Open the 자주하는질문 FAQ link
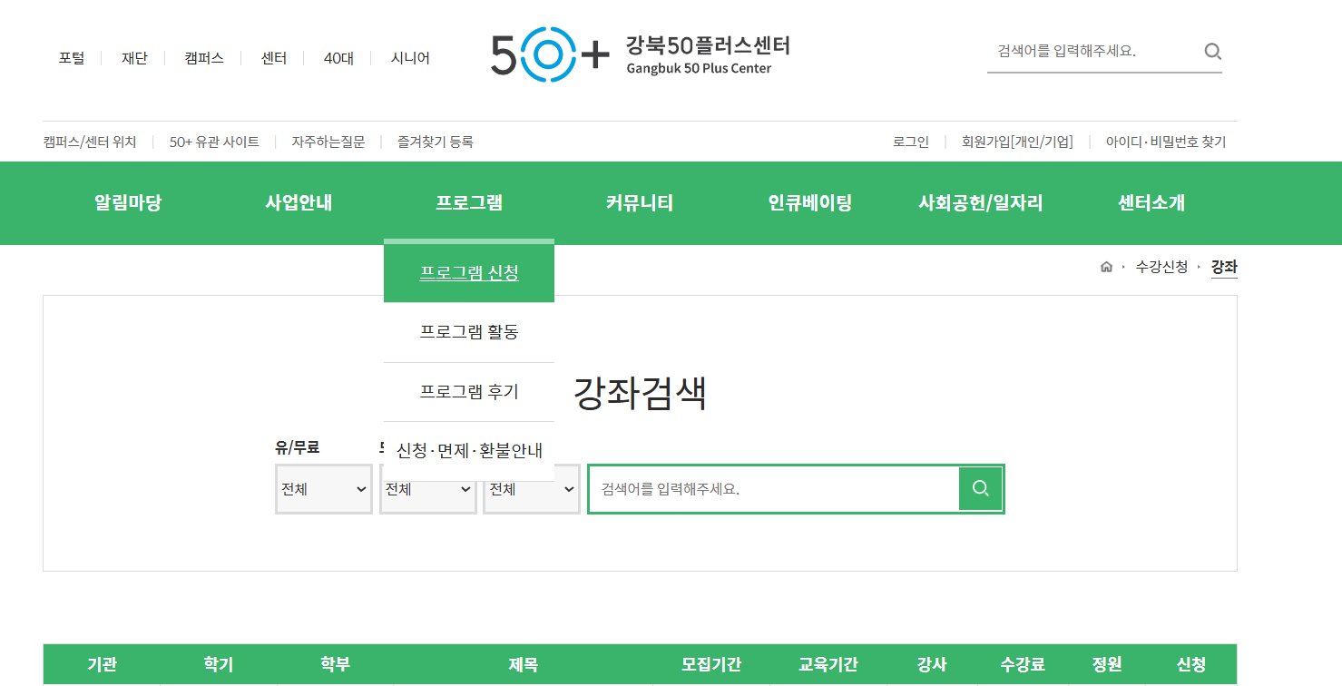Viewport: 1342px width, 686px height. 328,142
